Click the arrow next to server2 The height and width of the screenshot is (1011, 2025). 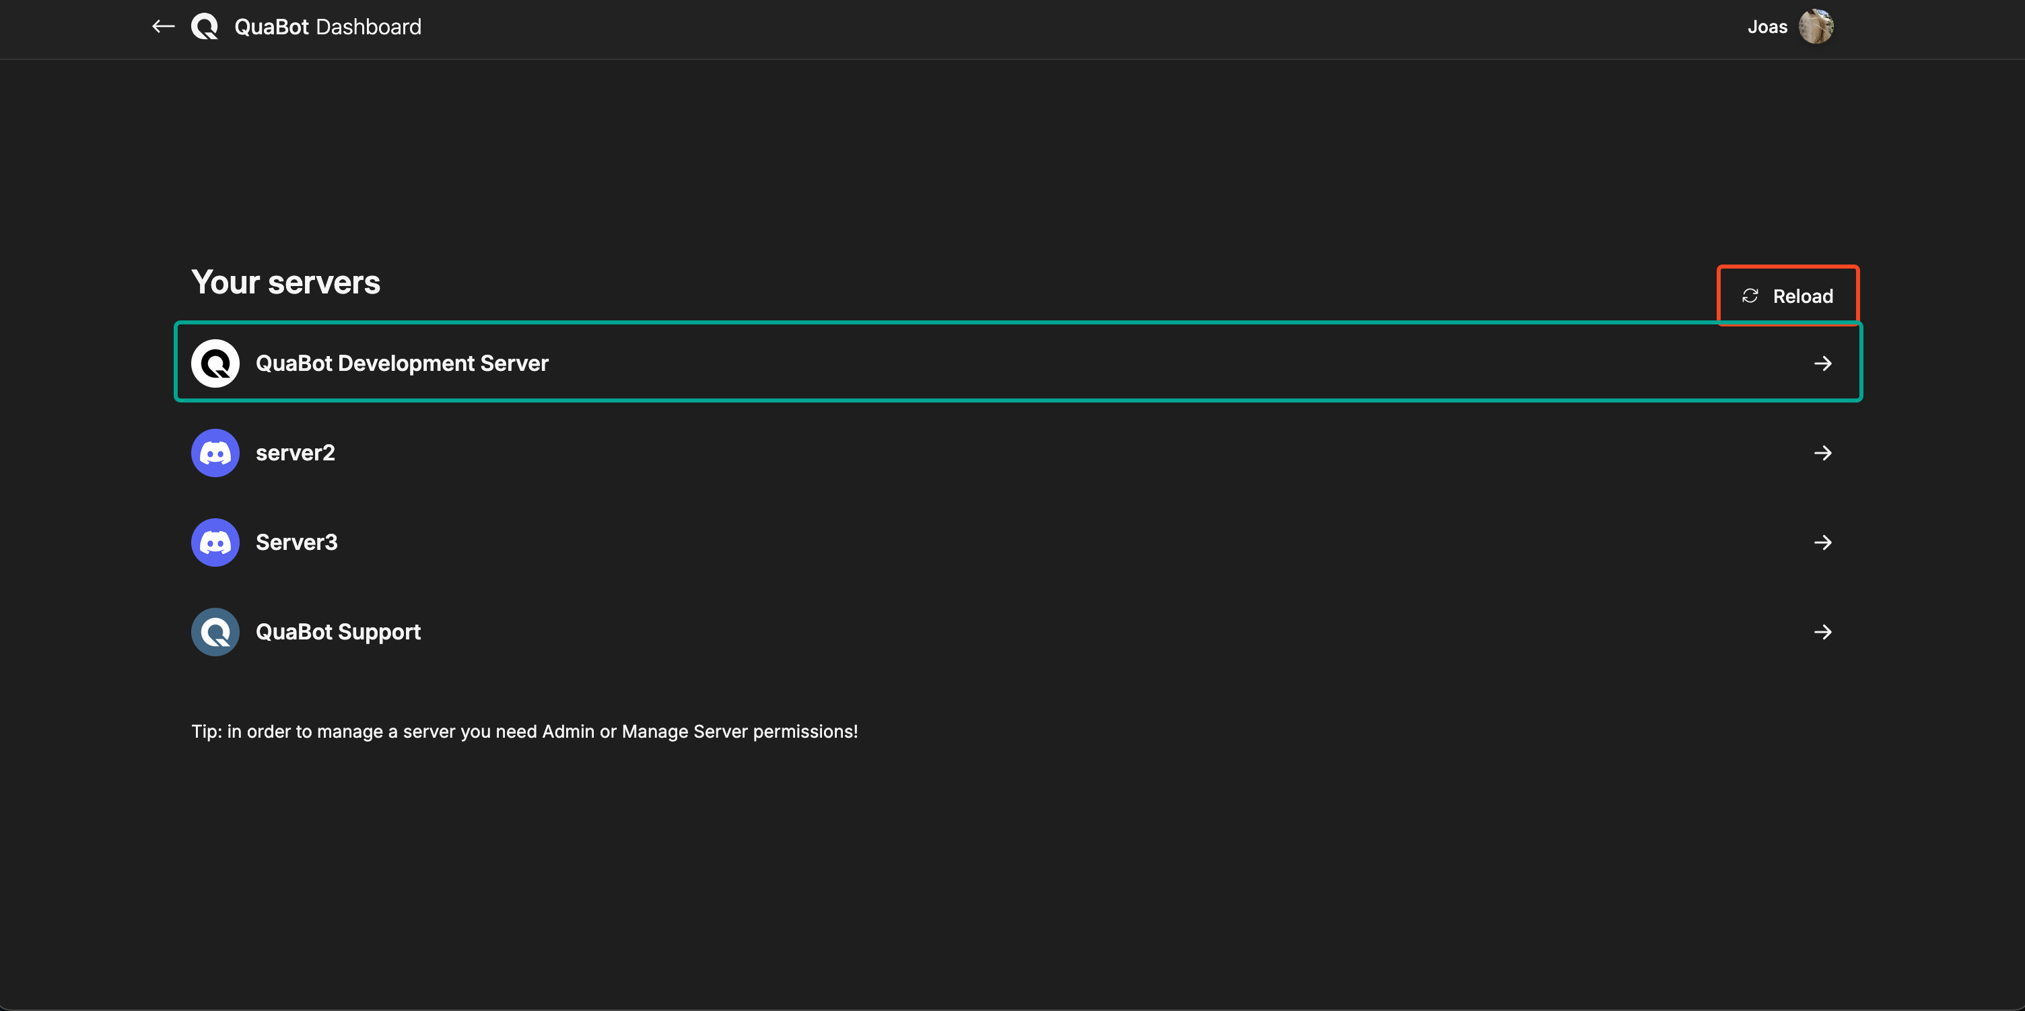pyautogui.click(x=1823, y=453)
